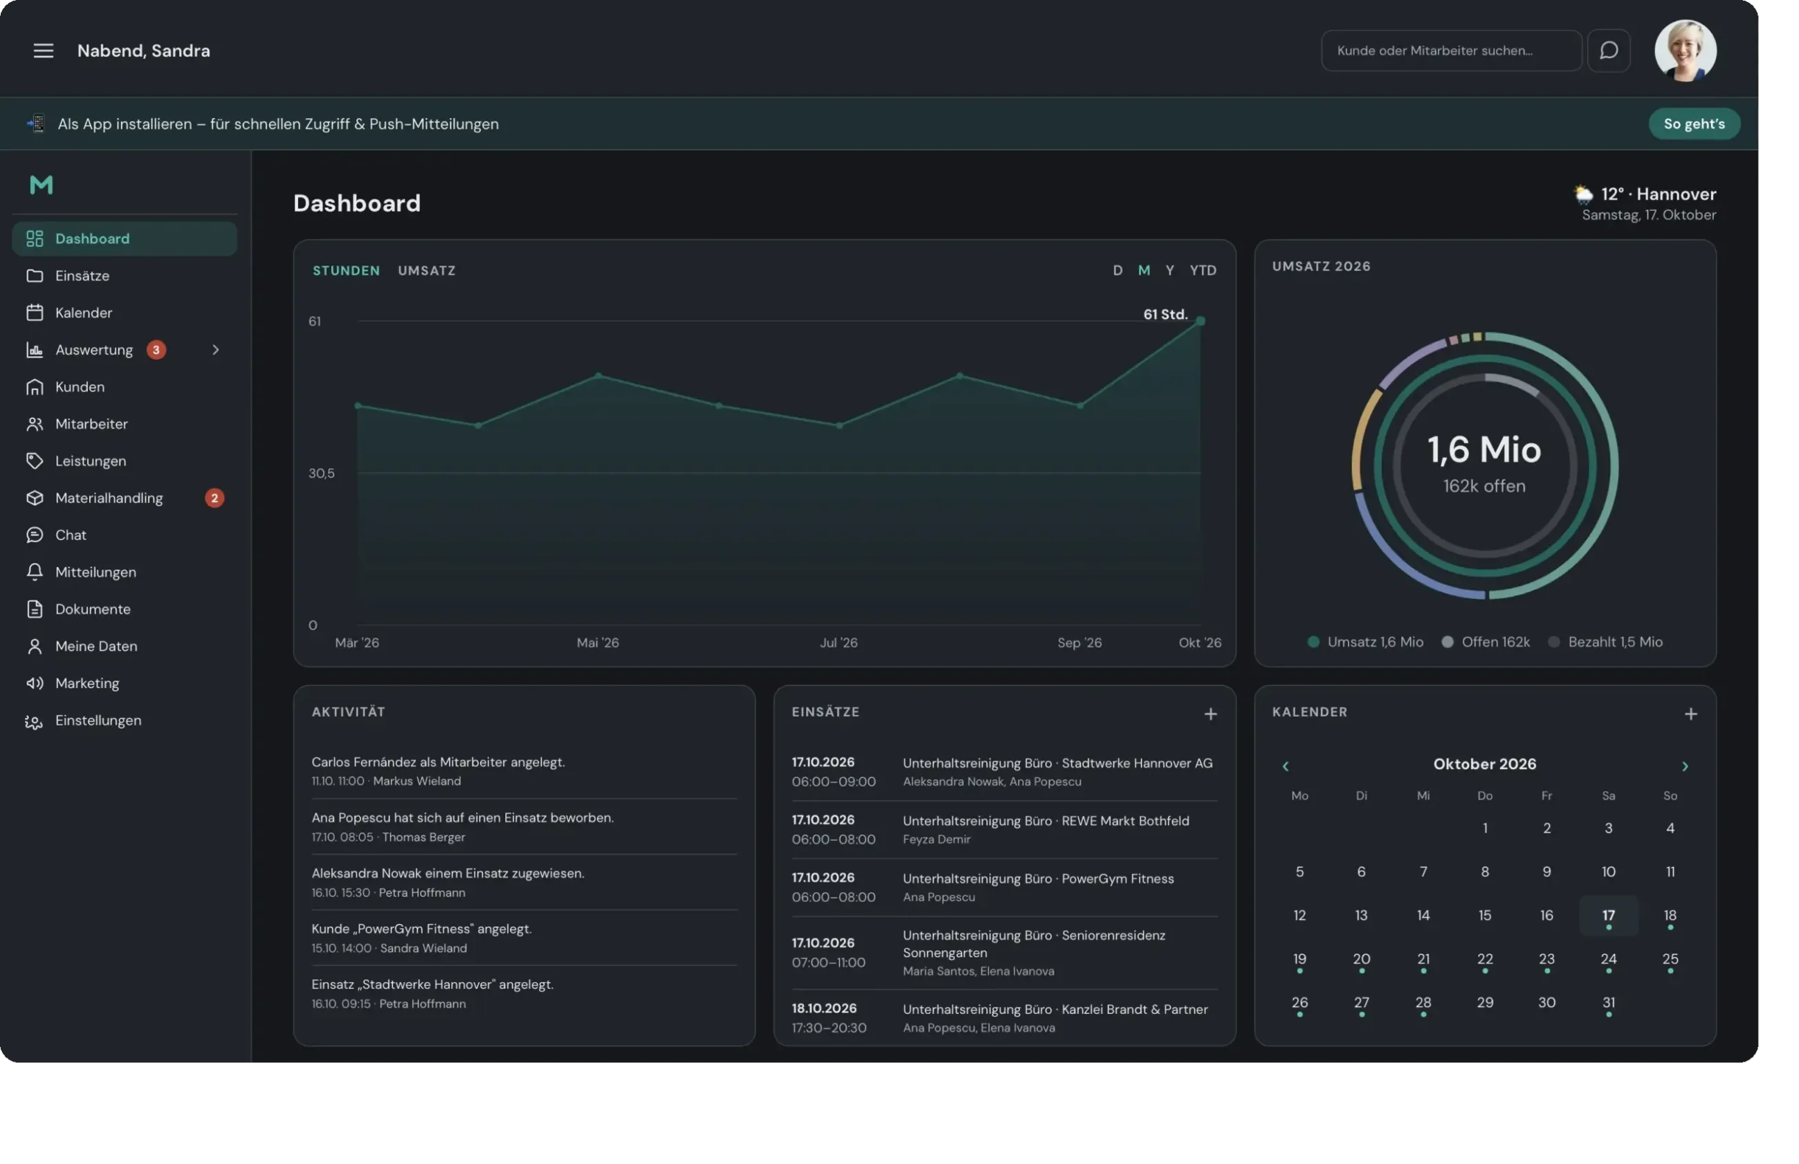Open Auswertung chart icon in sidebar

pyautogui.click(x=35, y=350)
